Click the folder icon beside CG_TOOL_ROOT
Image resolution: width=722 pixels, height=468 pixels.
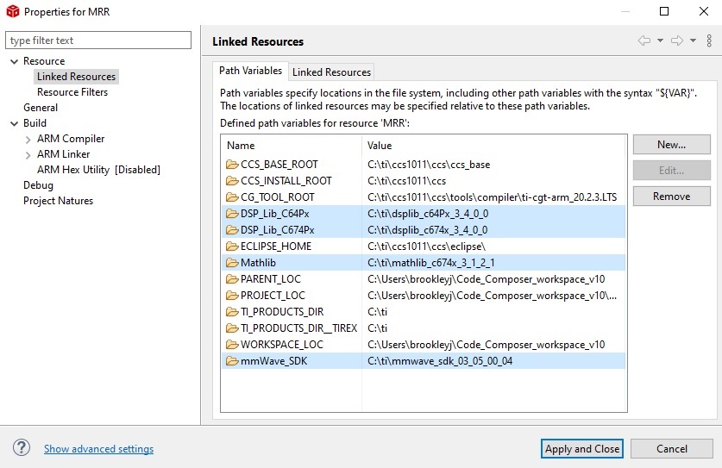tap(232, 197)
